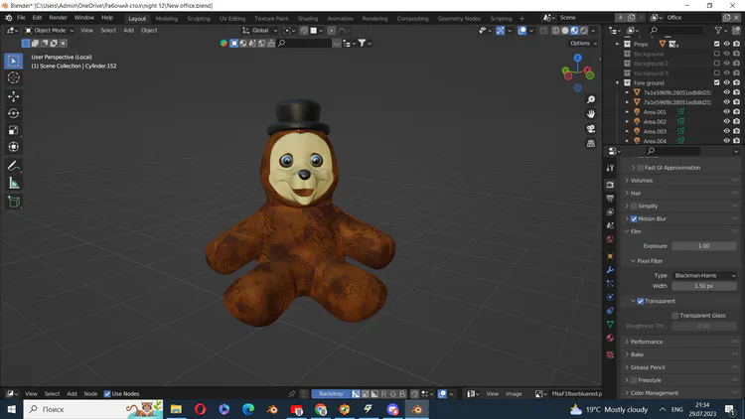Screen dimensions: 745x419
Task: Open the Render properties tab
Action: (611, 185)
